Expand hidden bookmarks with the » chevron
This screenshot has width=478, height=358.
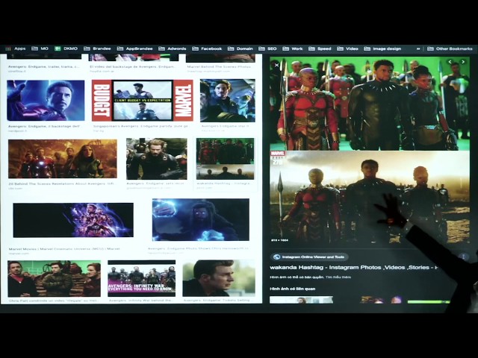point(418,48)
